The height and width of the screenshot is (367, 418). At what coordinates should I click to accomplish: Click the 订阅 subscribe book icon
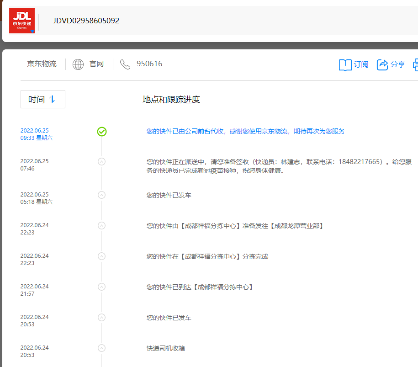coord(345,65)
